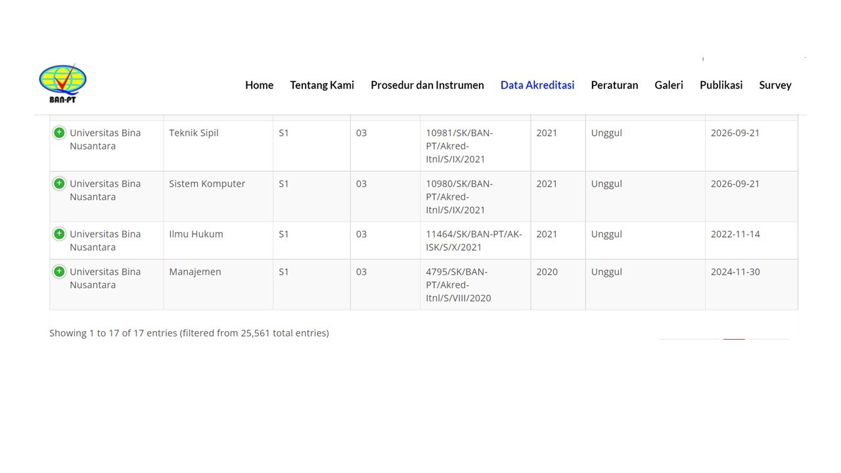The height and width of the screenshot is (473, 841).
Task: Open Prosedur dan Instrumen menu
Action: click(427, 85)
